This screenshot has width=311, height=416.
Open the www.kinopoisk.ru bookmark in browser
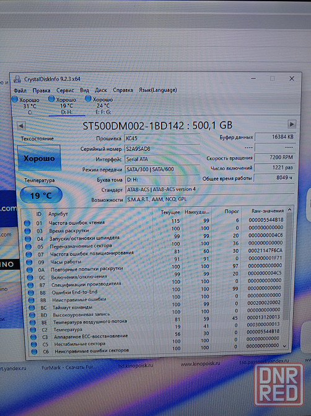pyautogui.click(x=200, y=363)
